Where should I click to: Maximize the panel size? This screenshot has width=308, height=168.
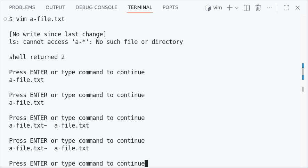click(x=286, y=8)
